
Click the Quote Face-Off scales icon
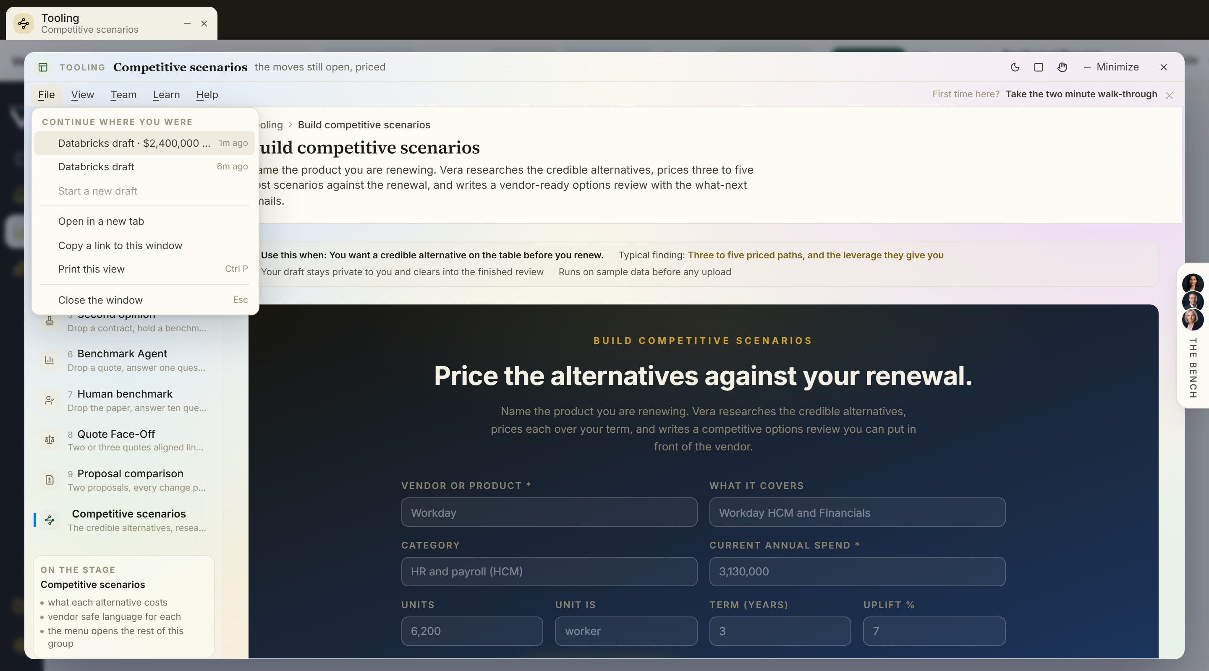pos(49,440)
